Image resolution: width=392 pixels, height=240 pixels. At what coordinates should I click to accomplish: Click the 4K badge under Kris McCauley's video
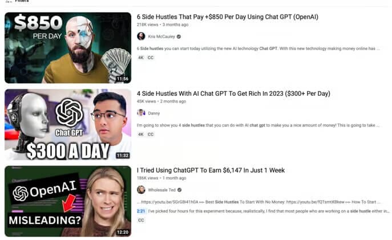tap(141, 58)
